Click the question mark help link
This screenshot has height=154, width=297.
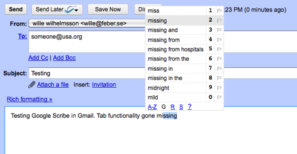pos(190,107)
